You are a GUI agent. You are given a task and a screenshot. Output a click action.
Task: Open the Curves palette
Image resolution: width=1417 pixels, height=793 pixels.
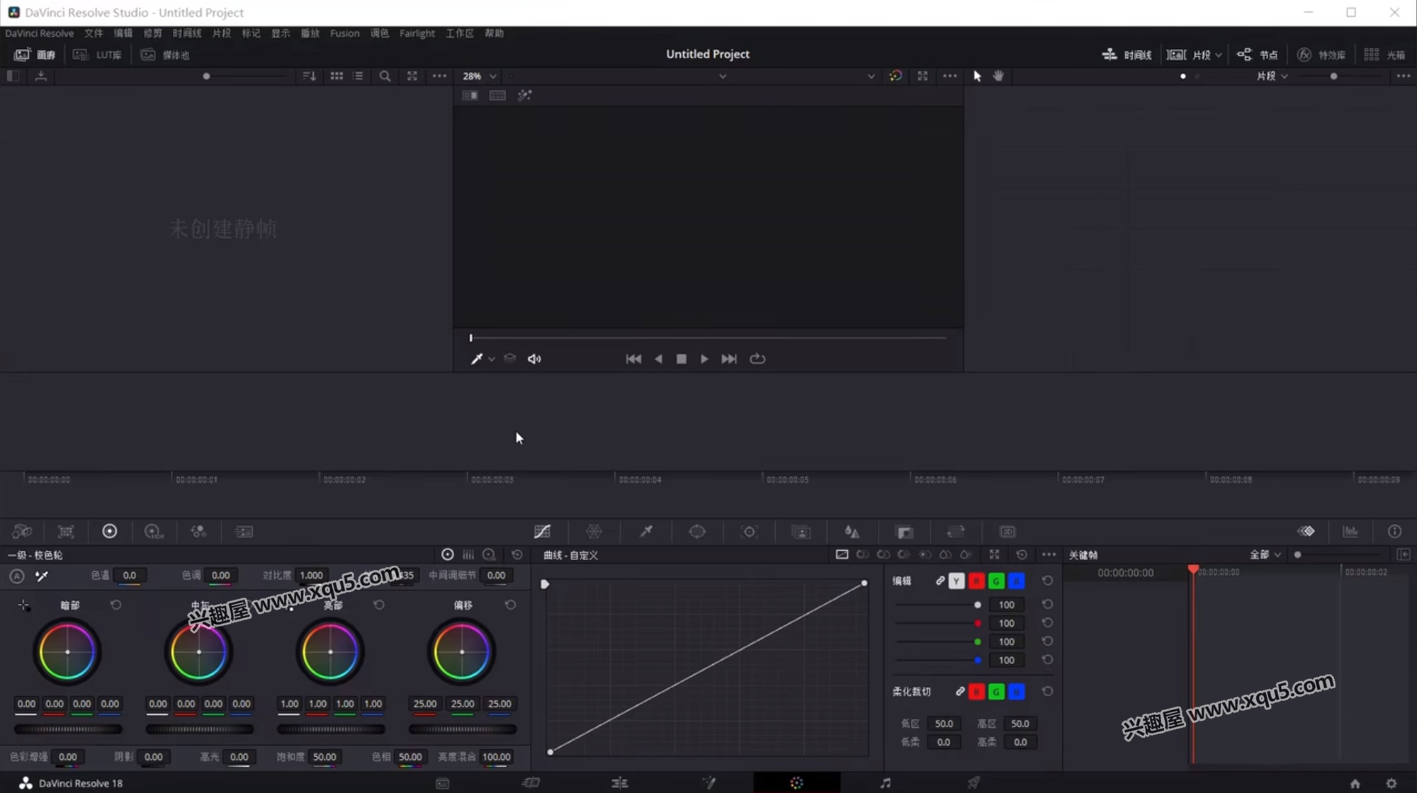pyautogui.click(x=542, y=531)
